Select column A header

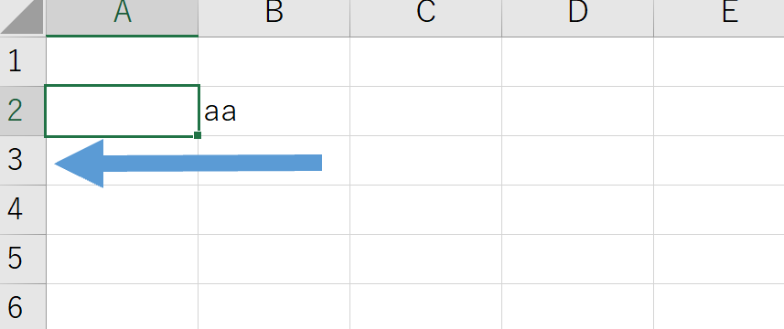(x=122, y=17)
